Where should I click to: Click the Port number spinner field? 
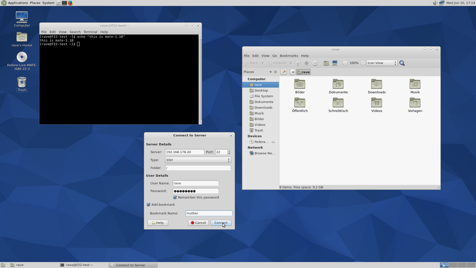click(221, 152)
